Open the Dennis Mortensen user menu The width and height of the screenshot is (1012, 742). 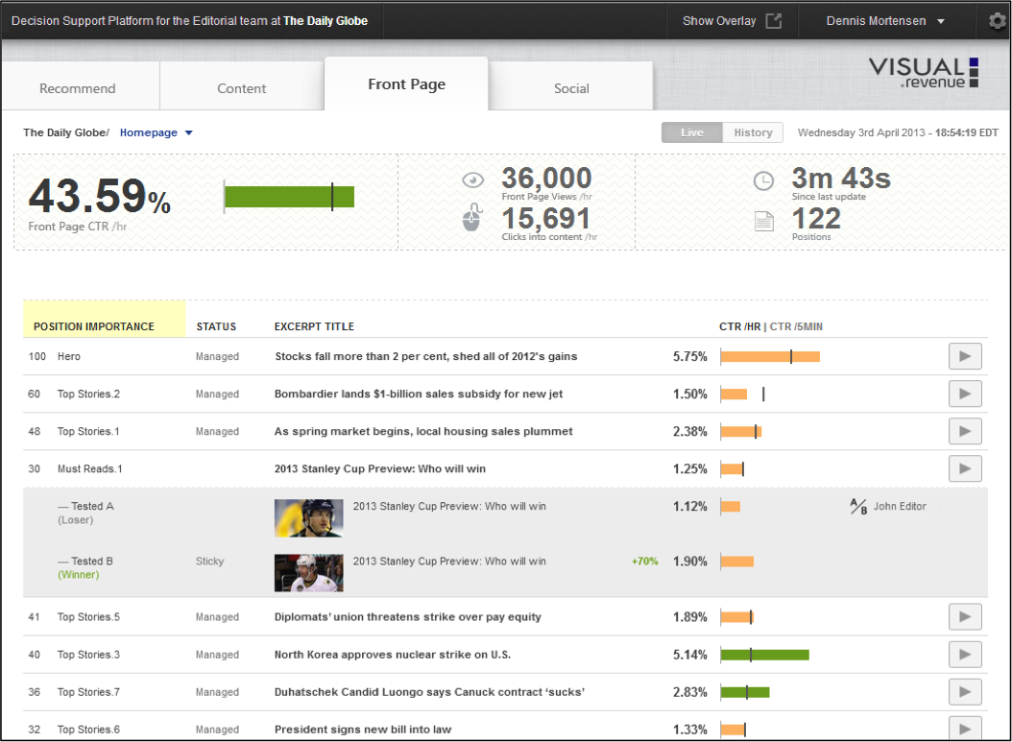pos(885,21)
